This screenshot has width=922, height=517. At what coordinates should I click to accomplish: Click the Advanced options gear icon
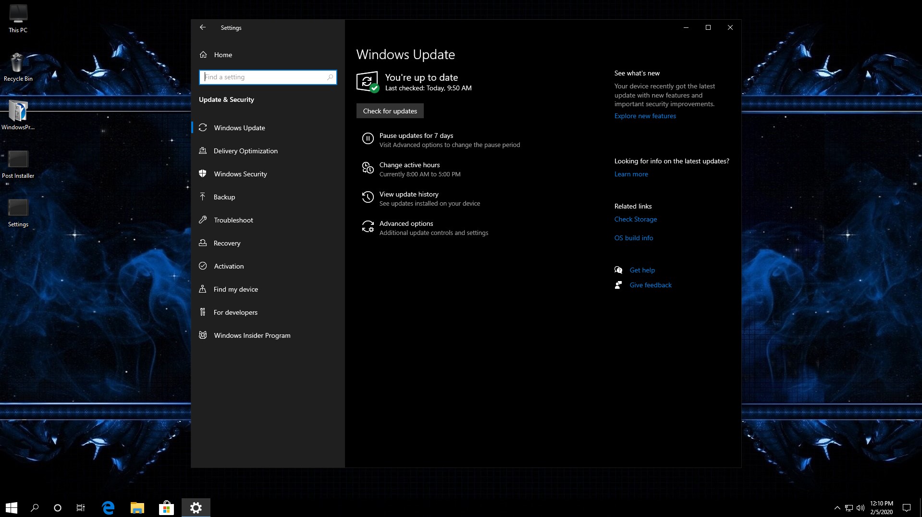click(368, 227)
